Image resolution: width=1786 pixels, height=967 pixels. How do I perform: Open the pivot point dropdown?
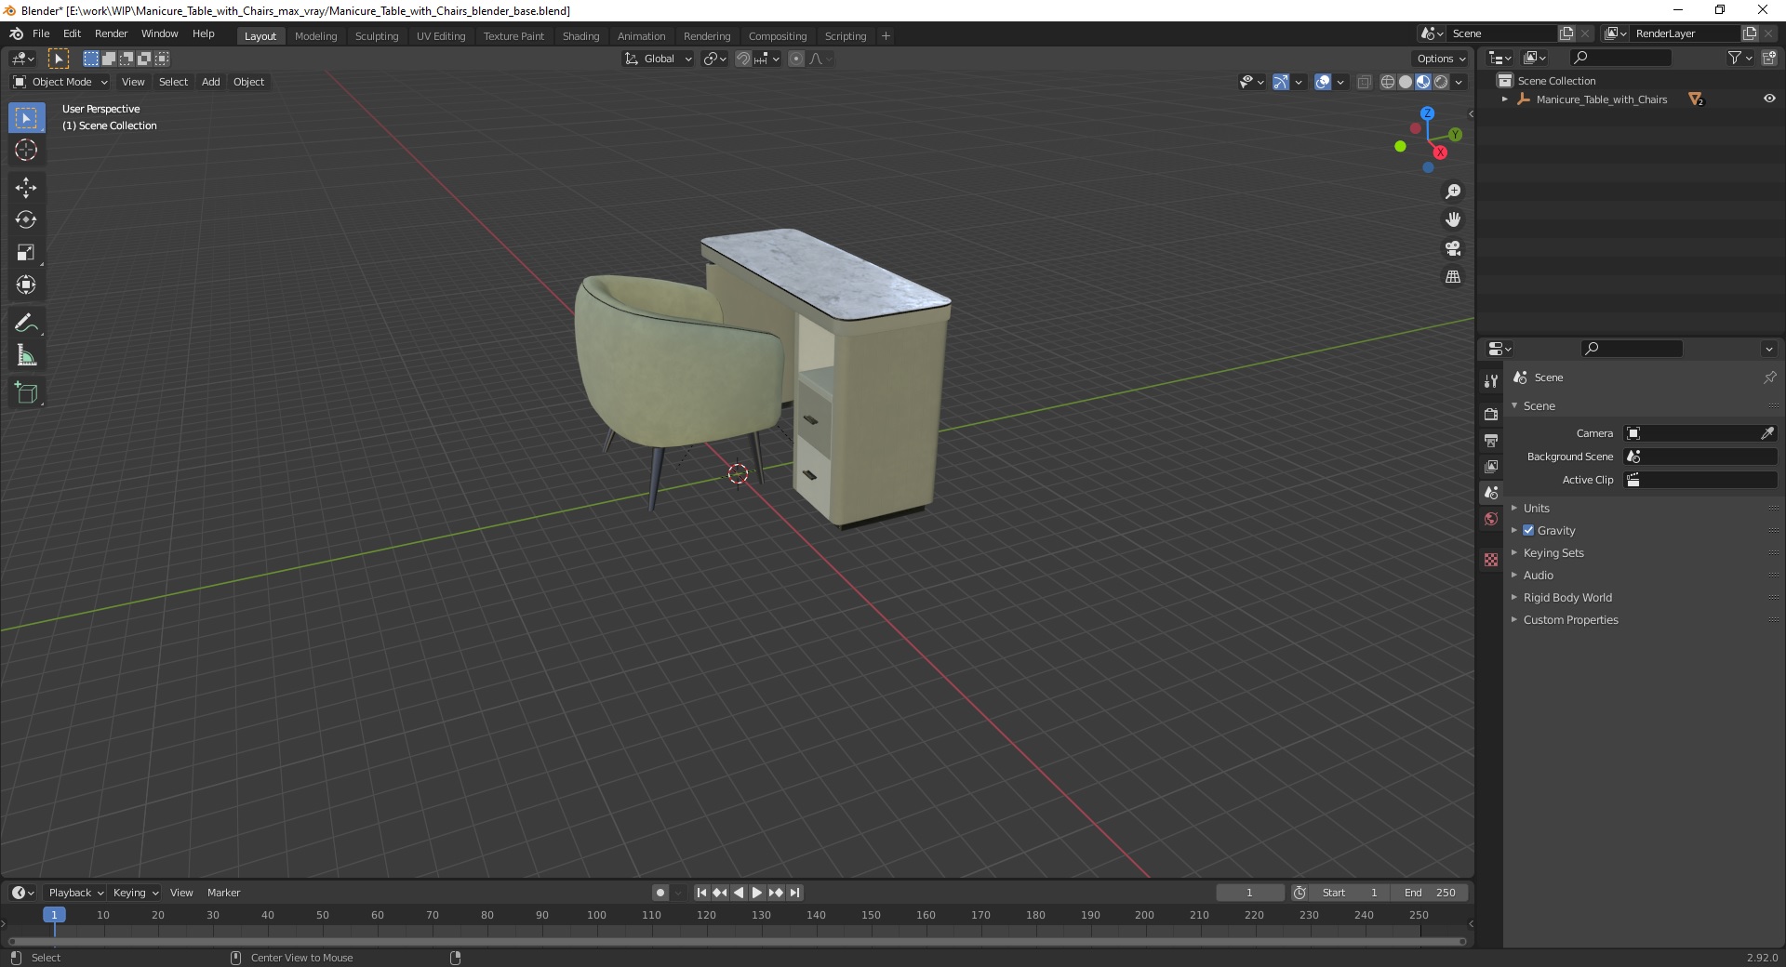pyautogui.click(x=714, y=59)
